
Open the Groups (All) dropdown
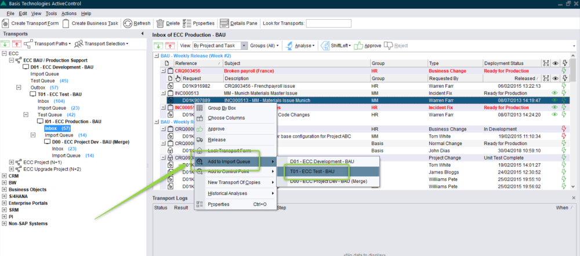264,45
